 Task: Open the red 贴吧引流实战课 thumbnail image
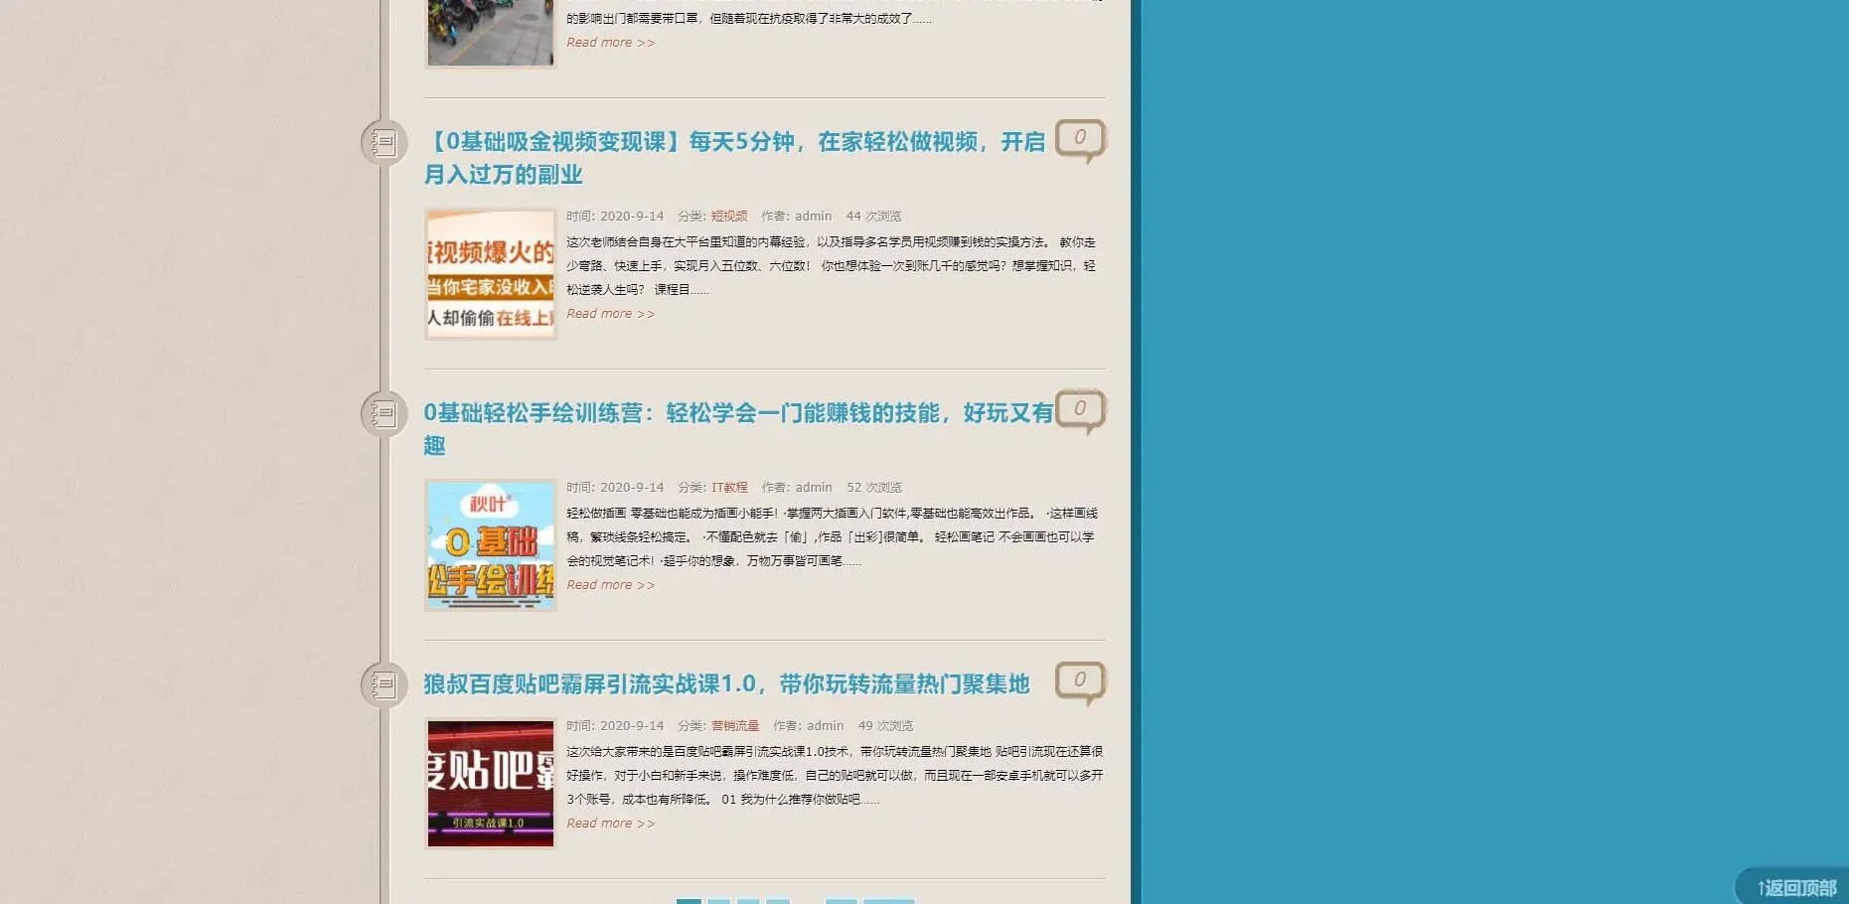490,784
